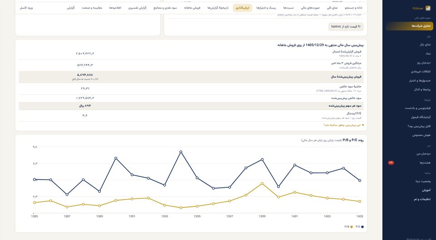
Task: Open the تاریخچهٔ گزارش‌ها tab
Action: point(218,8)
